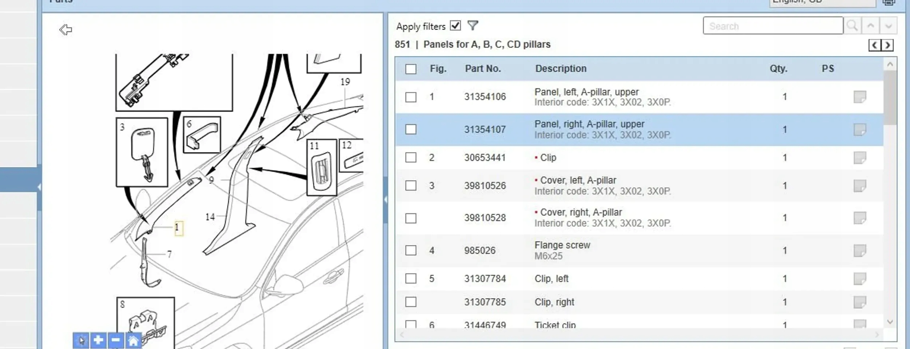Click the detail box 8 illustration
This screenshot has width=910, height=349.
(x=146, y=323)
